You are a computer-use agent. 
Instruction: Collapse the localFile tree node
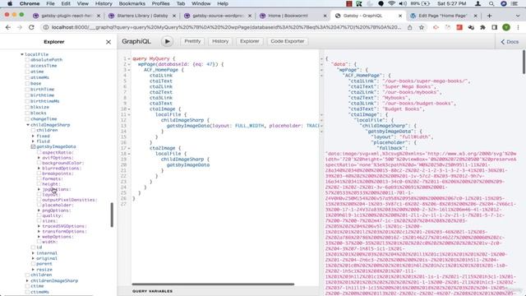click(22, 54)
